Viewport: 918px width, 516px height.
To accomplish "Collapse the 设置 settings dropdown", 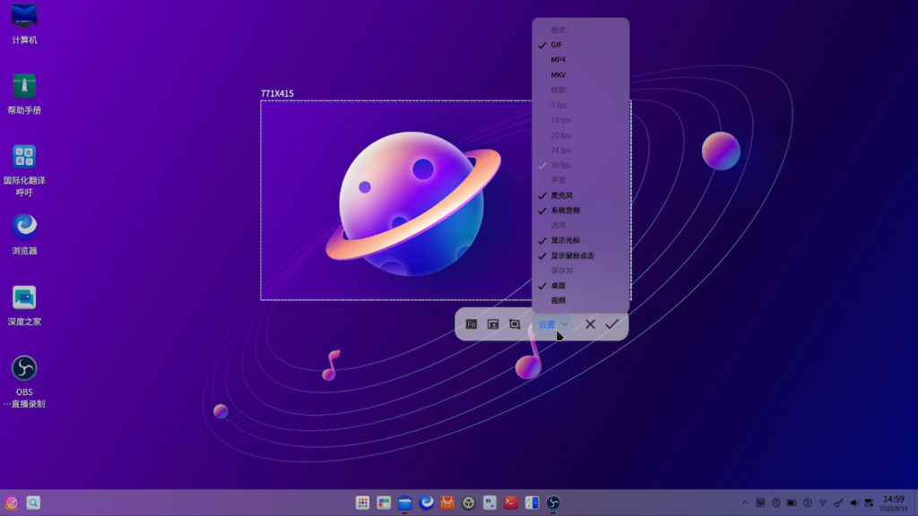I will [x=552, y=324].
